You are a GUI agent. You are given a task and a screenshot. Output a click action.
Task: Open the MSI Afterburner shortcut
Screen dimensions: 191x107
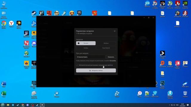click(x=170, y=5)
